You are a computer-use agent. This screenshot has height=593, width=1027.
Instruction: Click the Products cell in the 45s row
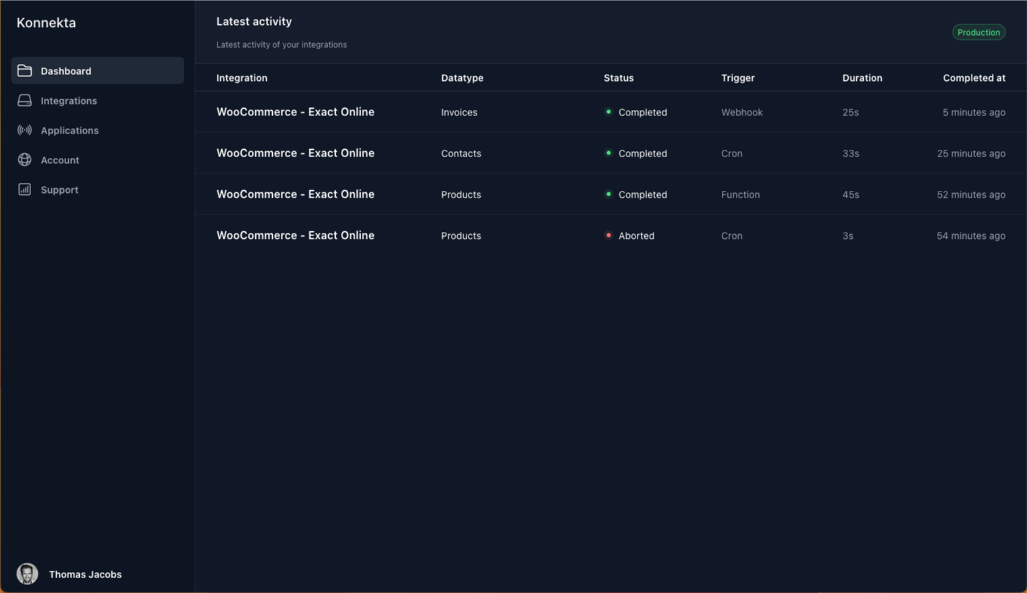click(461, 194)
